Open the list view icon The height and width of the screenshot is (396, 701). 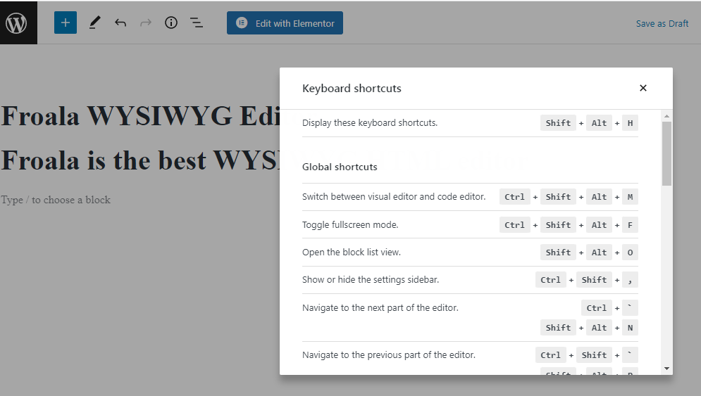pos(197,23)
